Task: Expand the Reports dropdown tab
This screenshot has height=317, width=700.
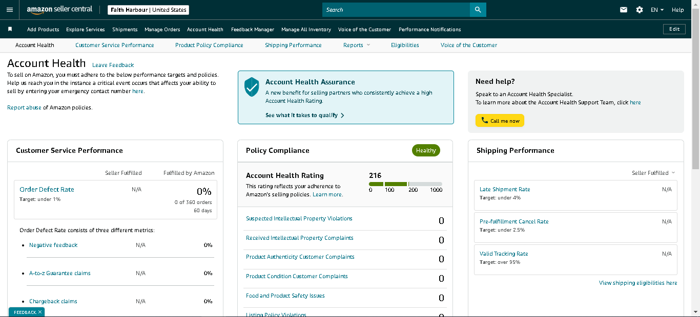Action: tap(357, 45)
